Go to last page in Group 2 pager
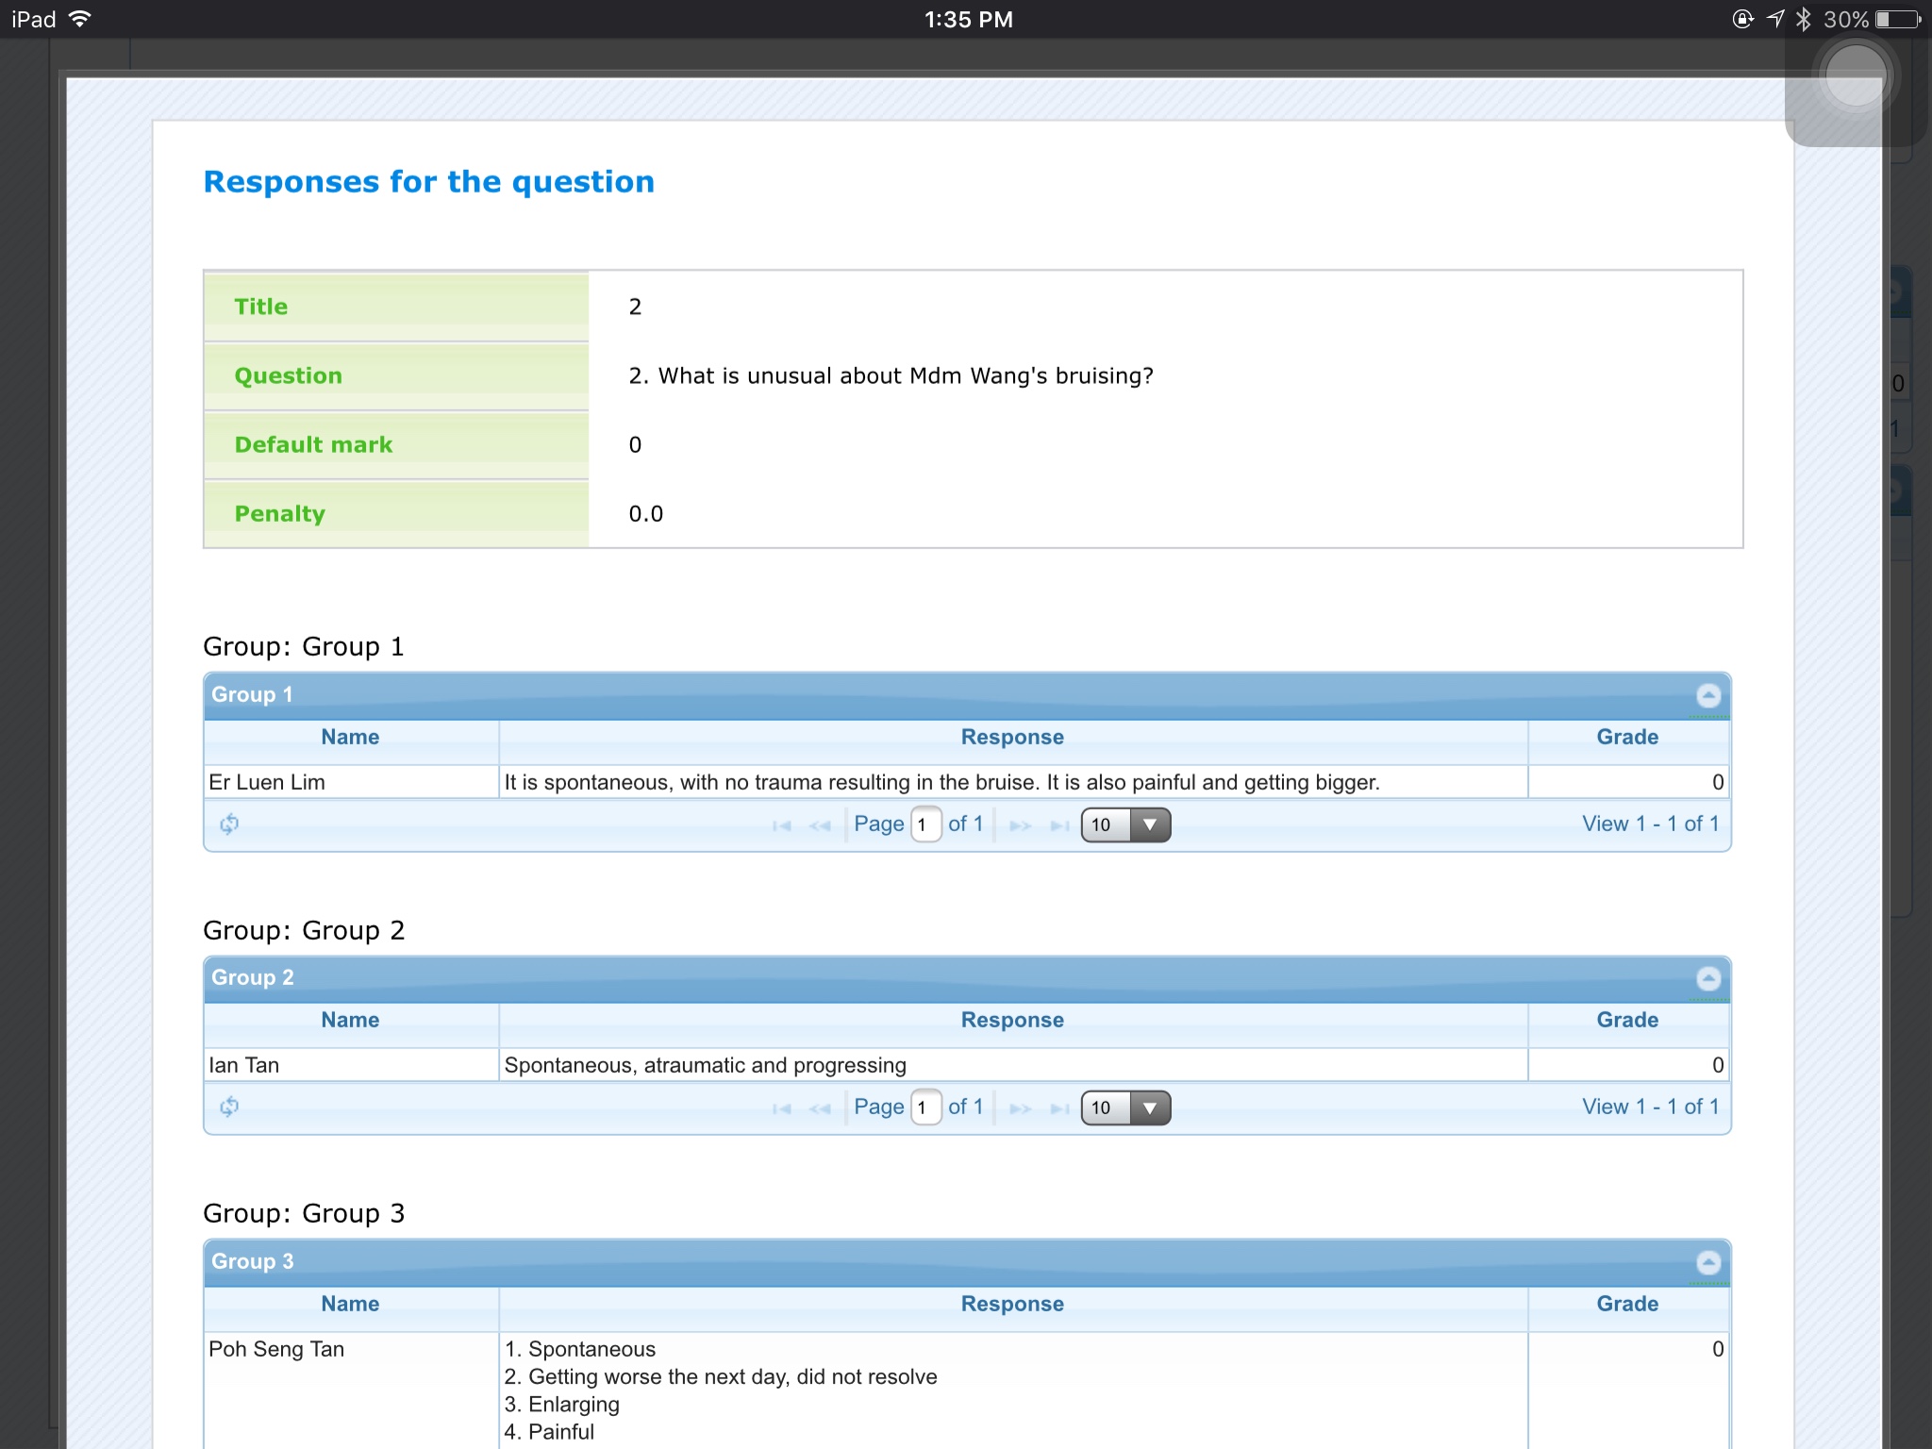The width and height of the screenshot is (1932, 1449). tap(1059, 1108)
